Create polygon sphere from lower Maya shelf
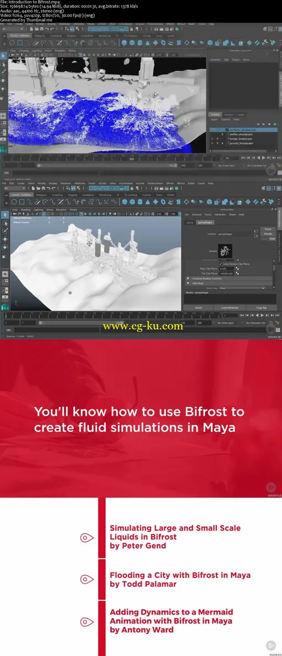The image size is (282, 656). pyautogui.click(x=124, y=201)
